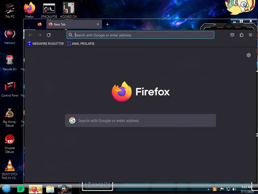The width and height of the screenshot is (258, 194).
Task: Open the volume speaker tray icon
Action: pyautogui.click(x=234, y=189)
